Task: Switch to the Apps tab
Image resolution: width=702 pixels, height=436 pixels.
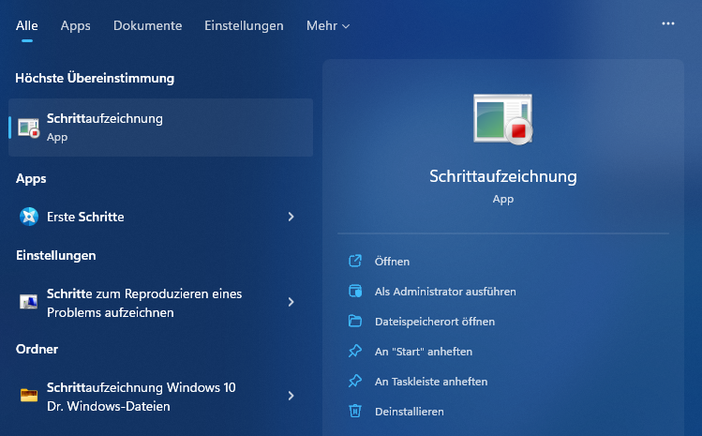Action: coord(76,26)
